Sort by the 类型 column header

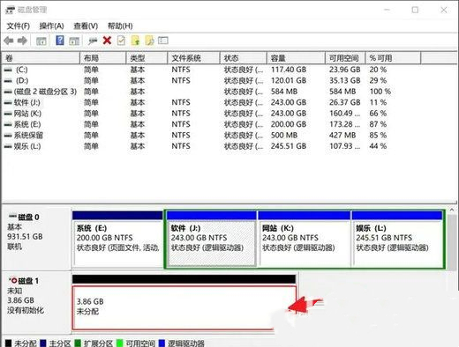click(147, 58)
